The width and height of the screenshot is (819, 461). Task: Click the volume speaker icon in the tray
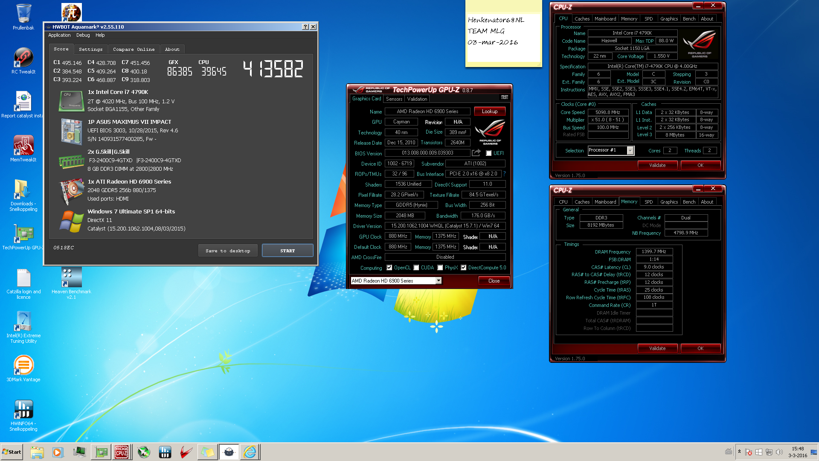tap(779, 452)
